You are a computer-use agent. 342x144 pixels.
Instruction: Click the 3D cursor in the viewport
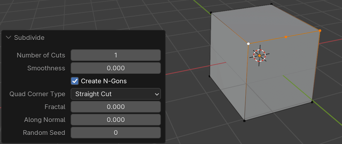pyautogui.click(x=259, y=56)
